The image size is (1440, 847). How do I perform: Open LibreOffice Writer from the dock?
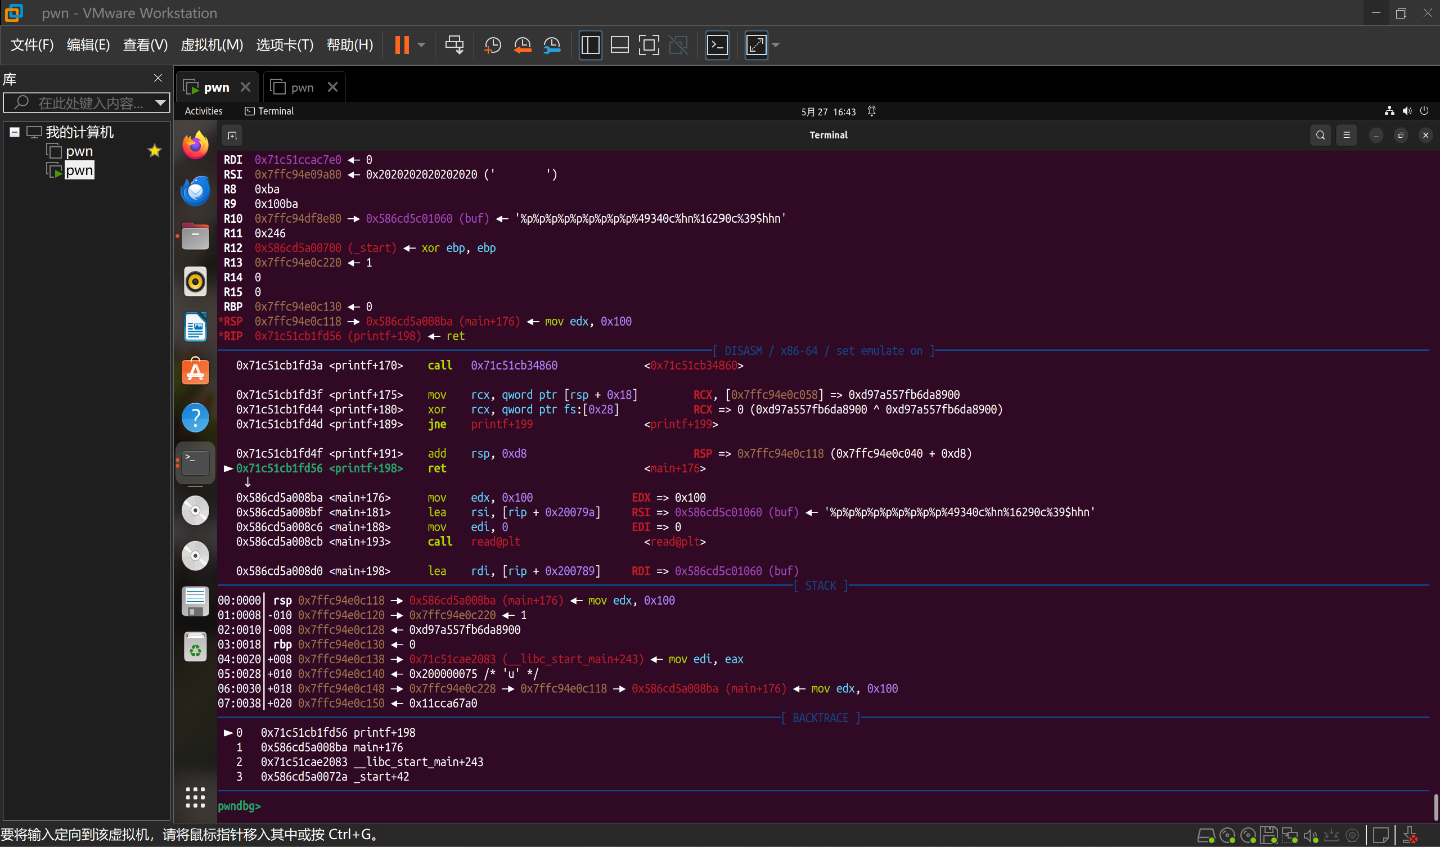(195, 327)
